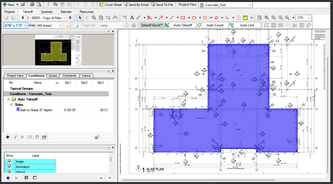The height and width of the screenshot is (184, 333).
Task: Click Send To File button
Action: [162, 5]
